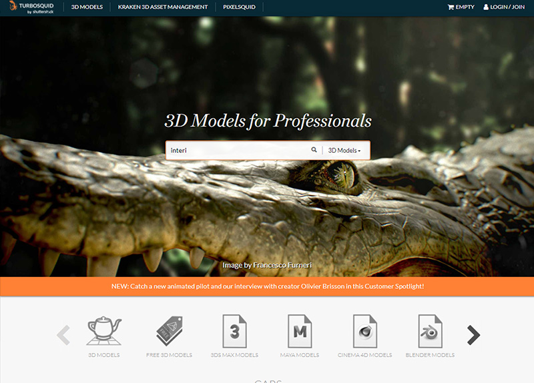Select the Free 3D Models tag icon

tap(169, 330)
